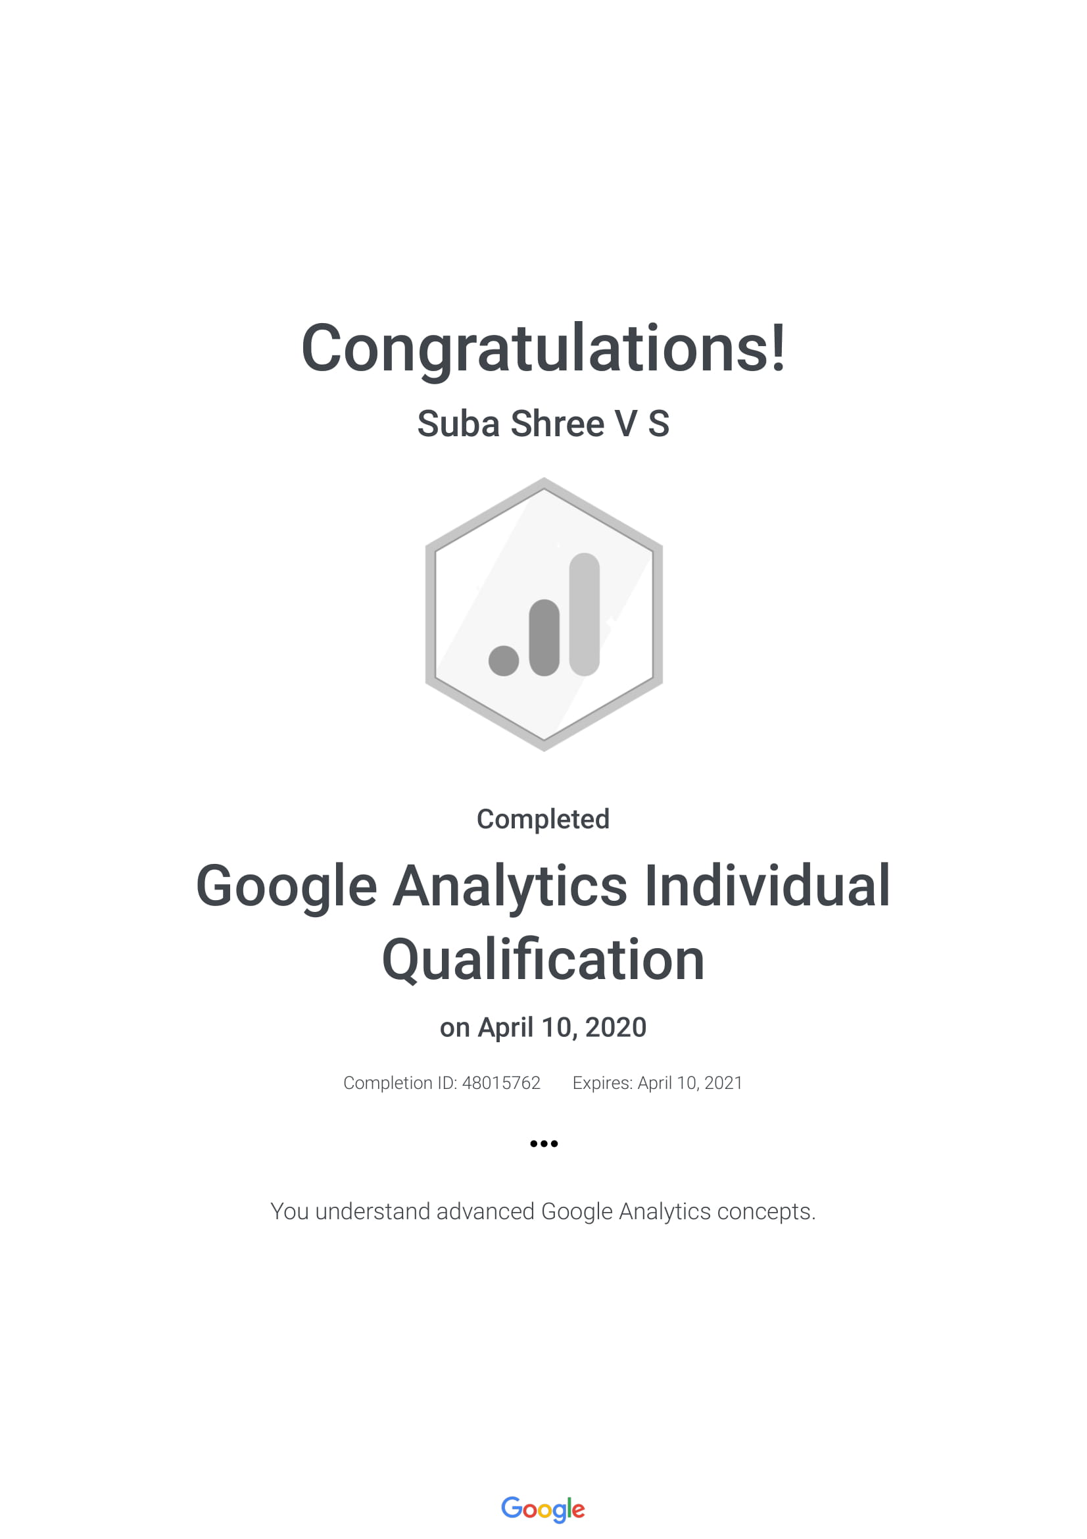
Task: Click the three-dot separator icon
Action: click(543, 1143)
